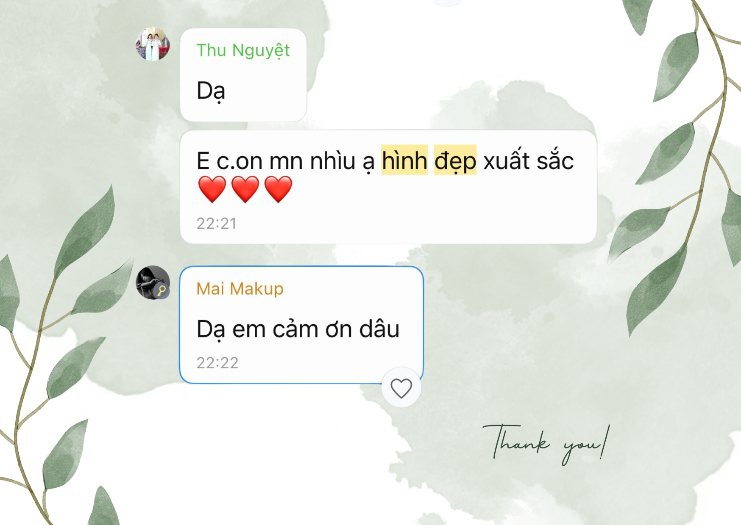
Task: Open Thu Nguyệt's profile avatar
Action: coord(153,44)
